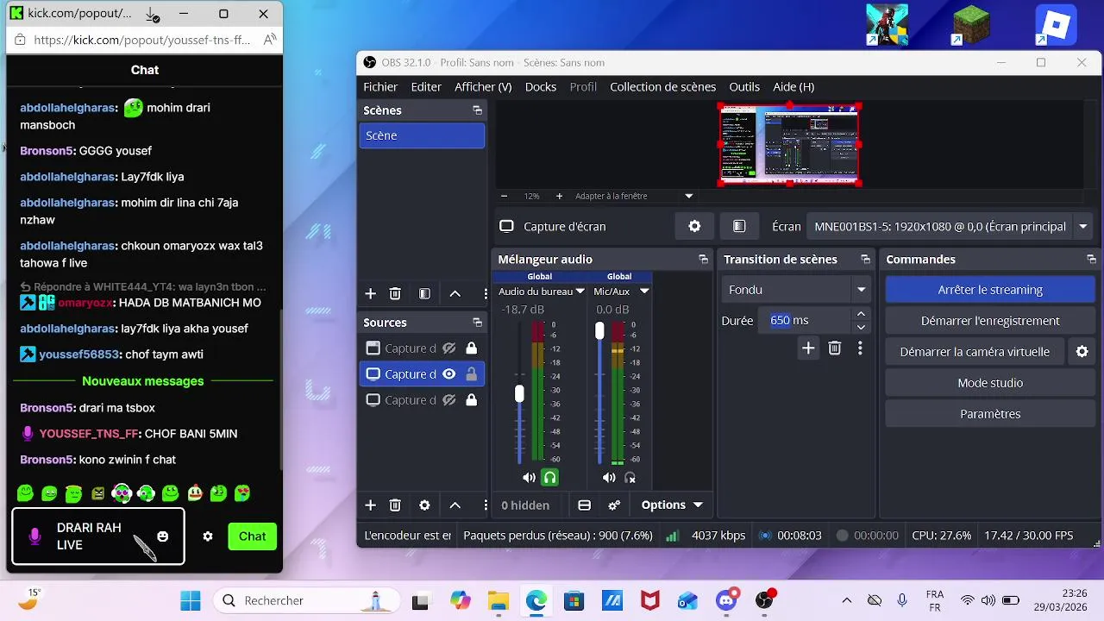Open the emoji picker in chat input
Screen dimensions: 1104x621
(163, 536)
